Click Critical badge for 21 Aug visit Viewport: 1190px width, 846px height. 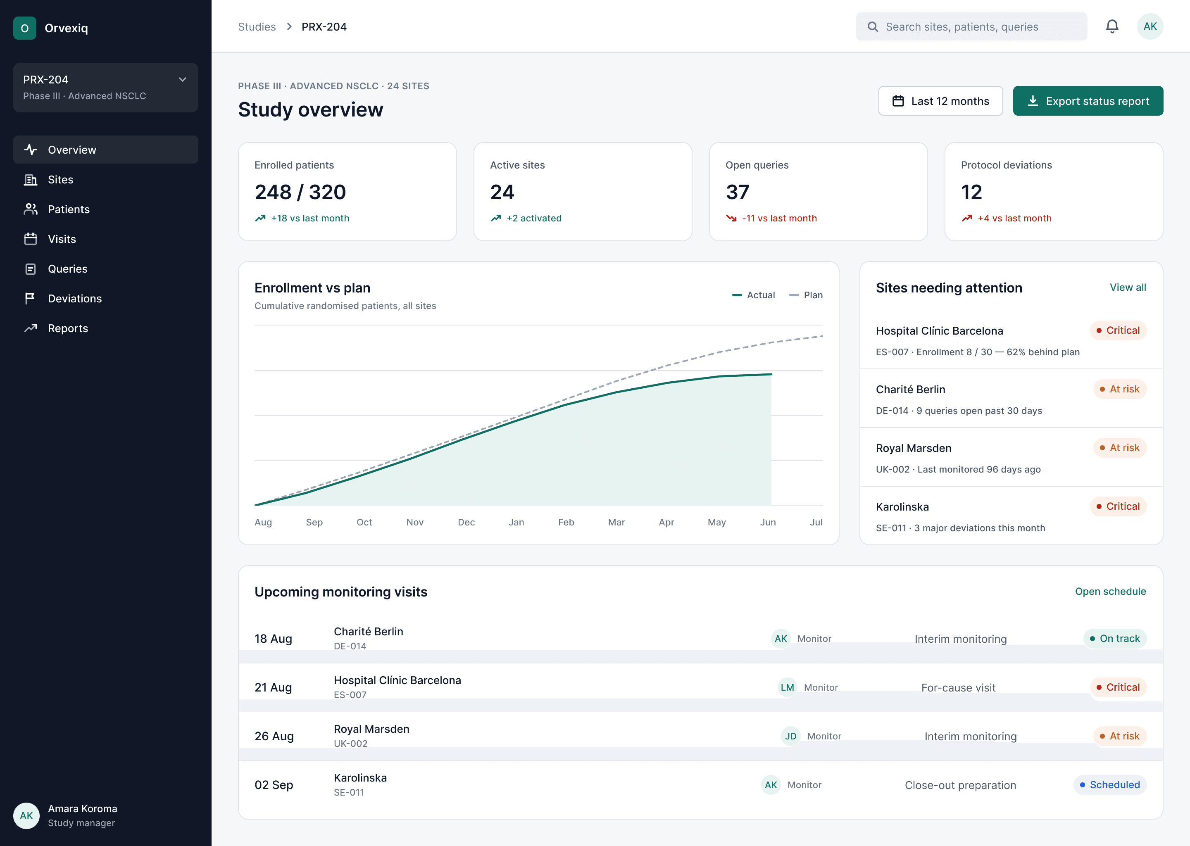tap(1118, 688)
